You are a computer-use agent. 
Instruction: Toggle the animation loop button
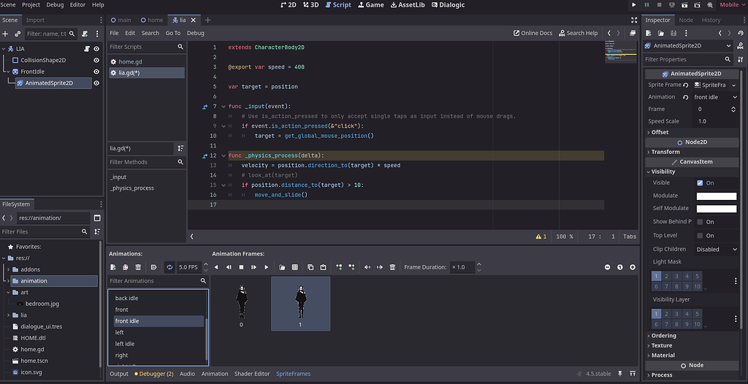click(169, 267)
